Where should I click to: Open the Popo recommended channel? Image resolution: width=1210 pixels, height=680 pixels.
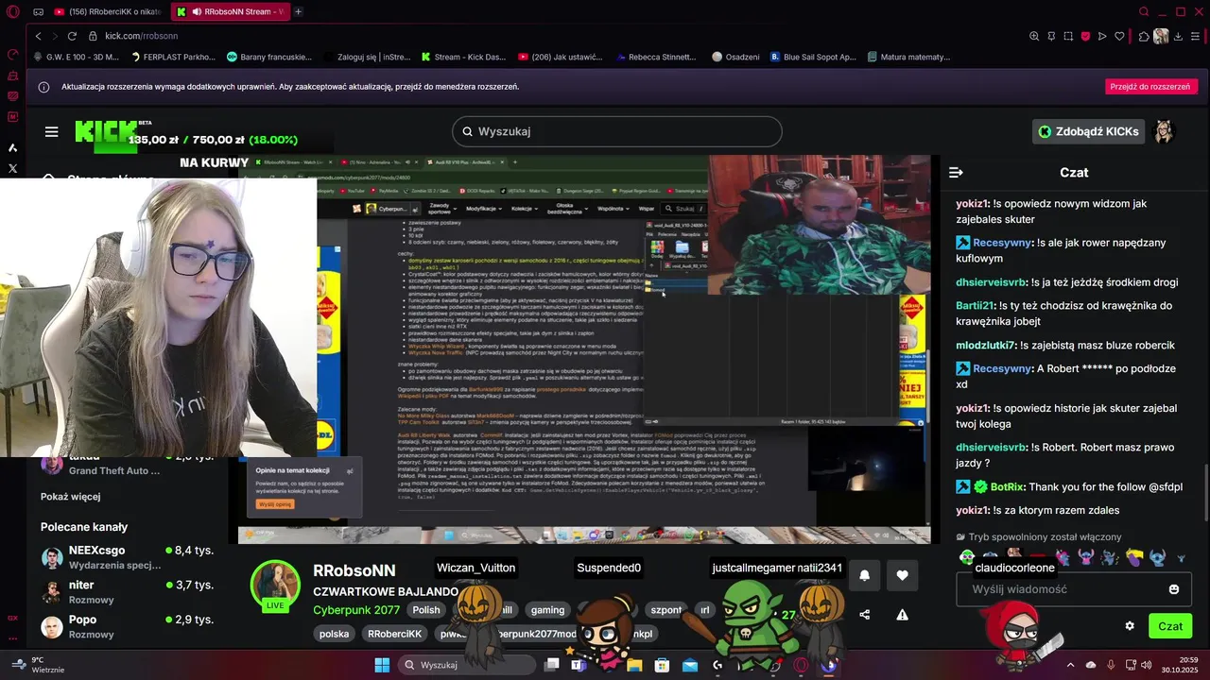coord(128,627)
